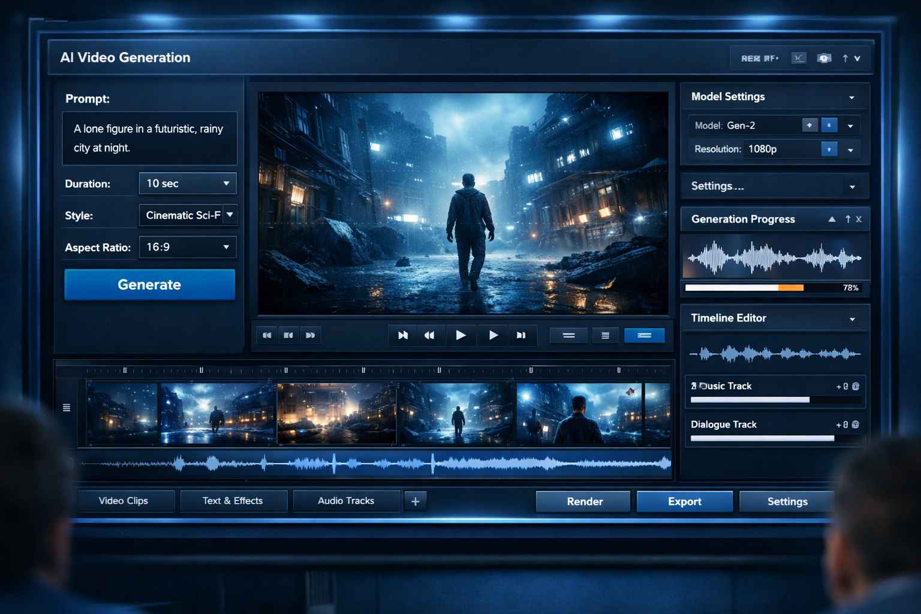
Task: Select the third clip with warm orange lights
Action: click(x=336, y=414)
